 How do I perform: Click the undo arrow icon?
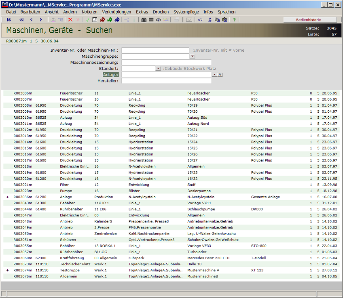(200, 20)
